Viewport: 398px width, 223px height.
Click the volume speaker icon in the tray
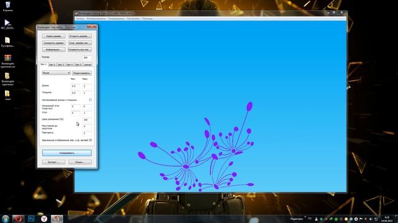click(371, 219)
